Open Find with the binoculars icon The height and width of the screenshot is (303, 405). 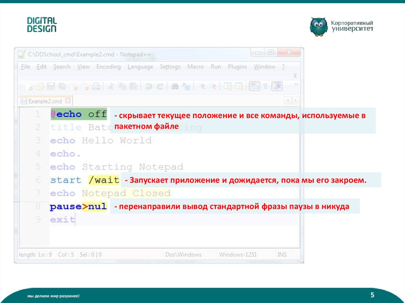coord(174,86)
